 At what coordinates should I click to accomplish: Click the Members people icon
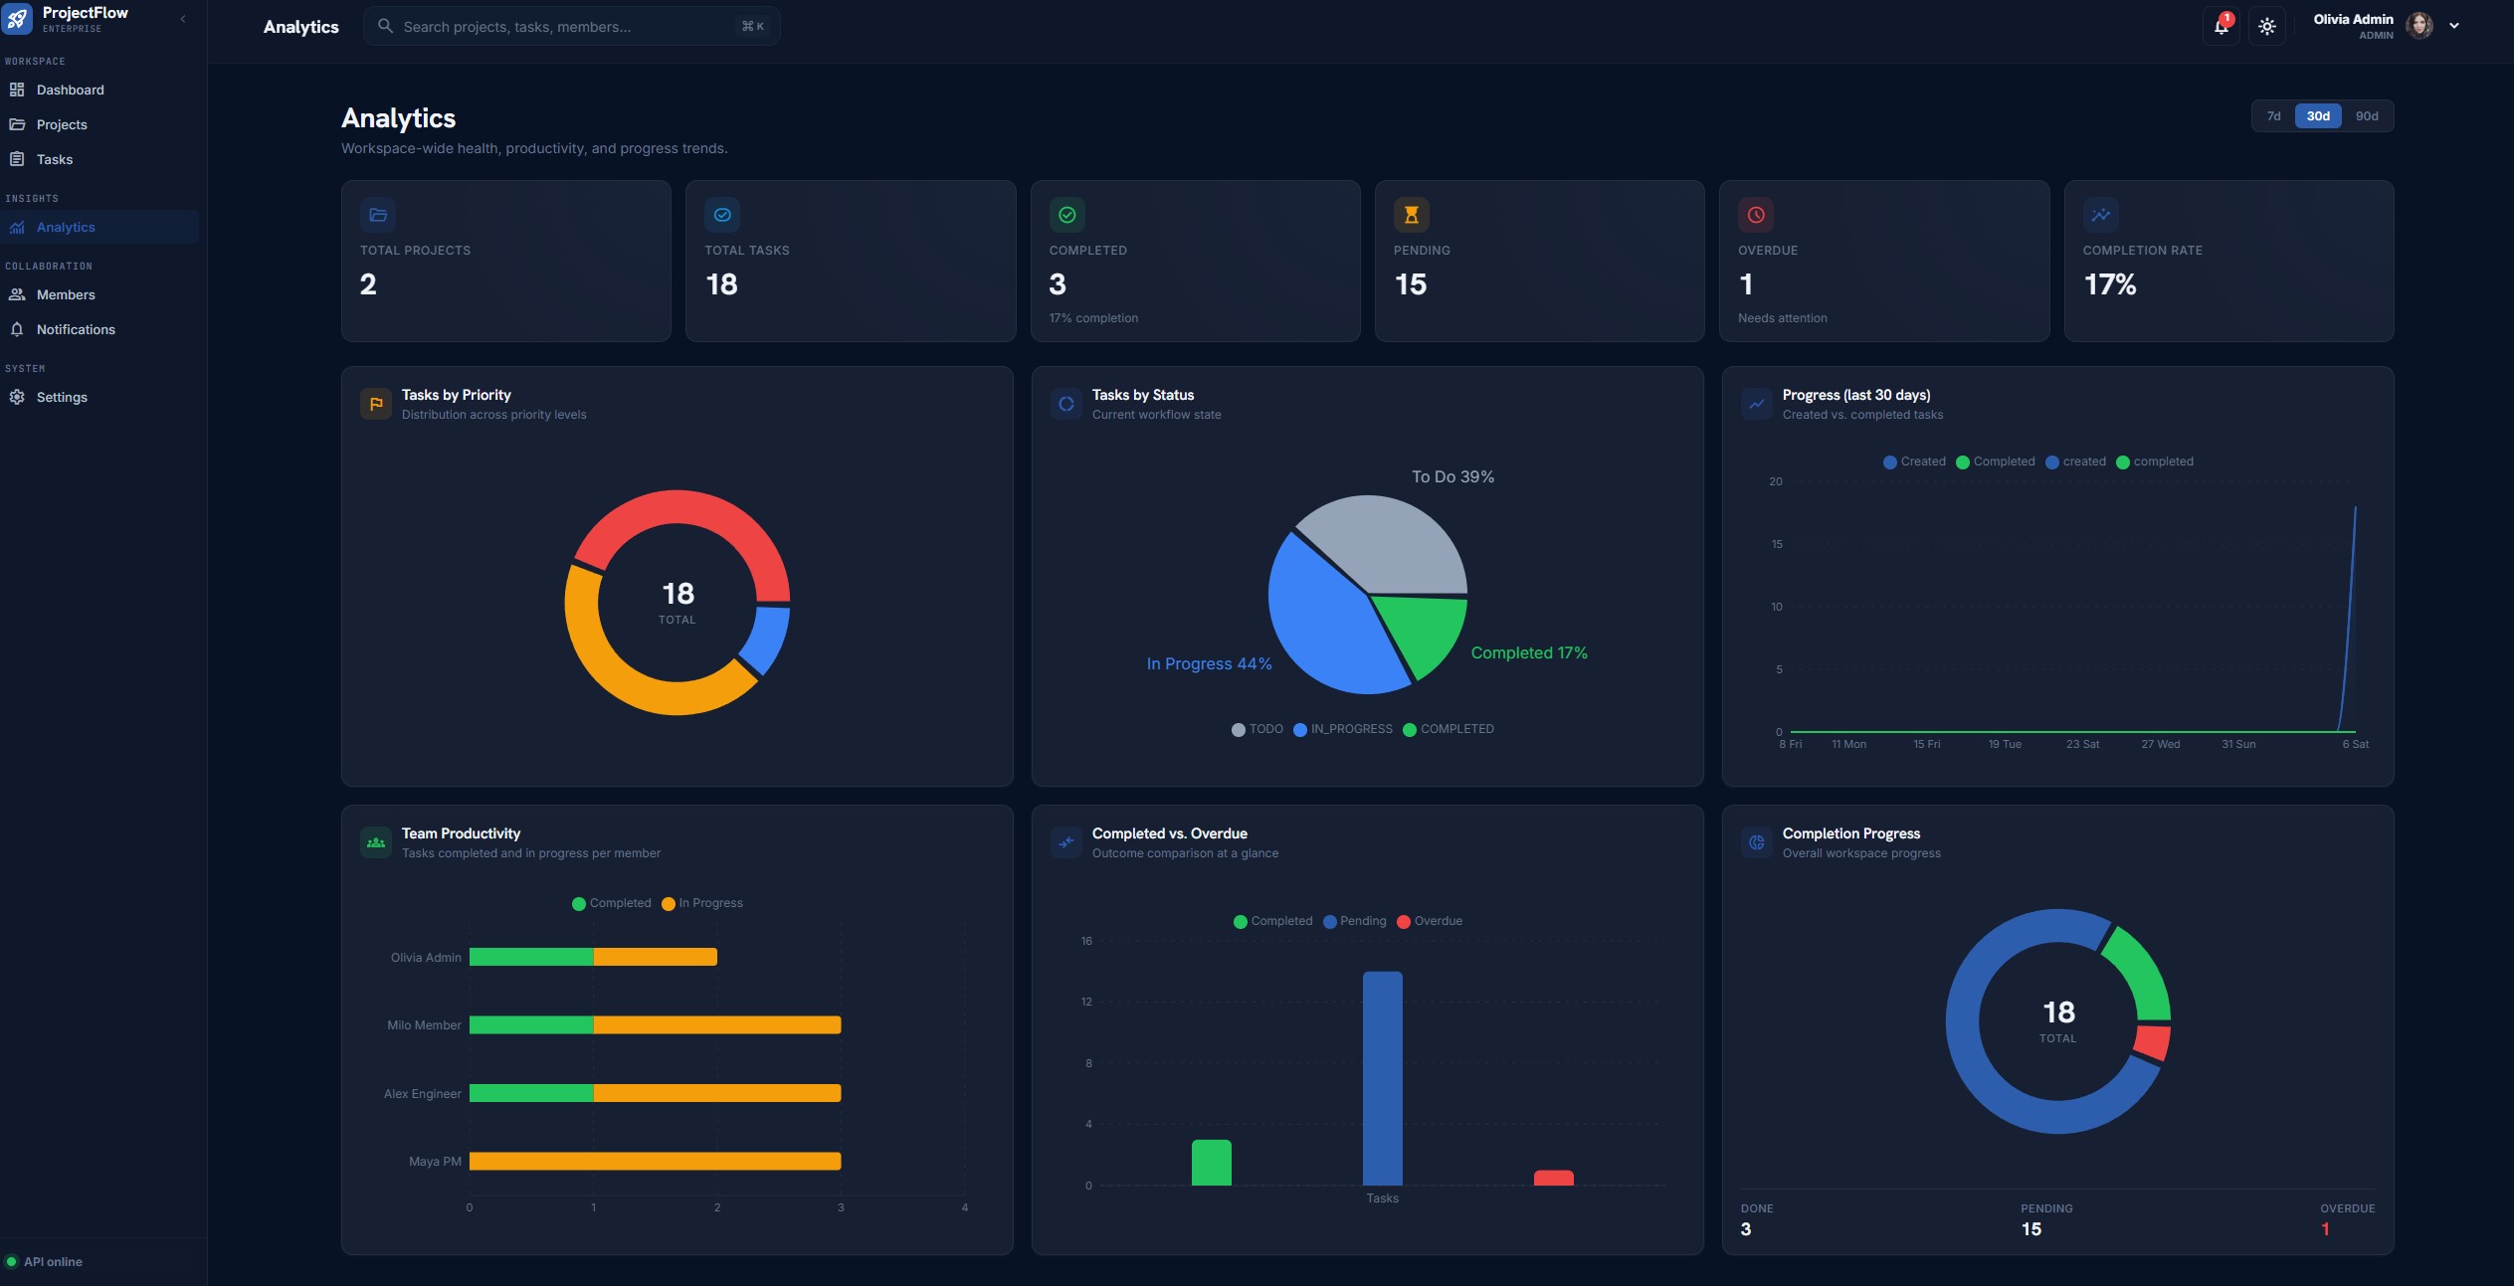tap(17, 294)
